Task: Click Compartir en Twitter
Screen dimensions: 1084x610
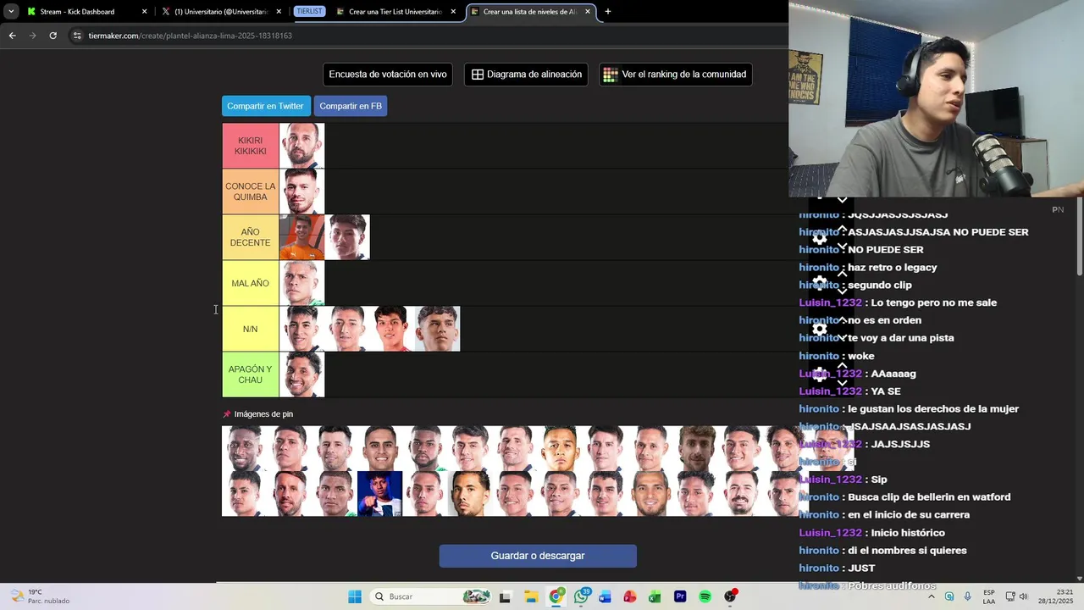Action: pos(265,106)
